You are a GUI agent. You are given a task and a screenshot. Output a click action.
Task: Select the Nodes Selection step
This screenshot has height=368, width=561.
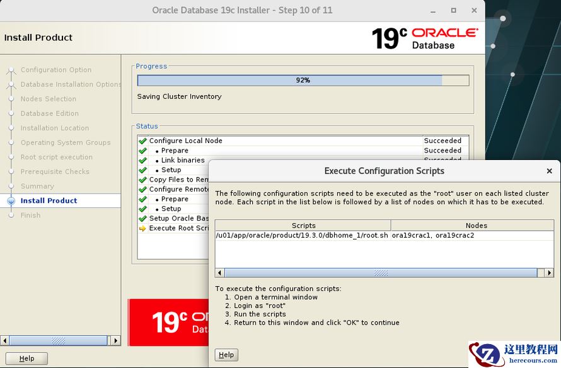[49, 99]
